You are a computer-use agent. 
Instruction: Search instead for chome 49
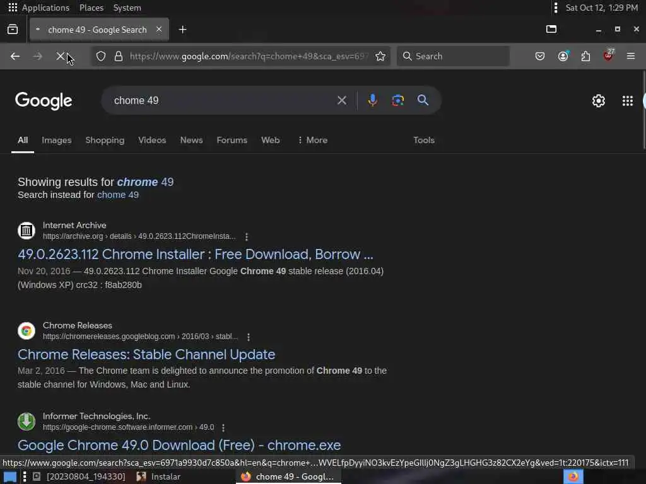coord(118,195)
